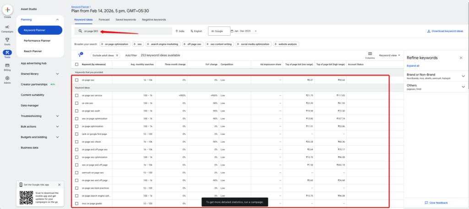Sort by Competition column header
This screenshot has width=469, height=209.
click(x=228, y=64)
